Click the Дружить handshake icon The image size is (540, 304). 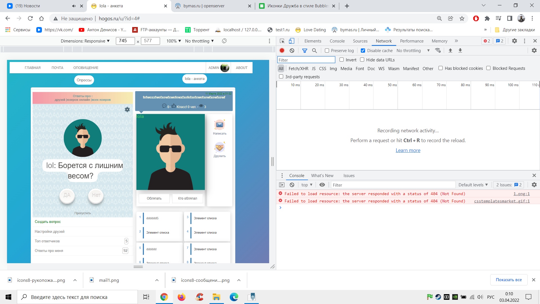point(220,147)
